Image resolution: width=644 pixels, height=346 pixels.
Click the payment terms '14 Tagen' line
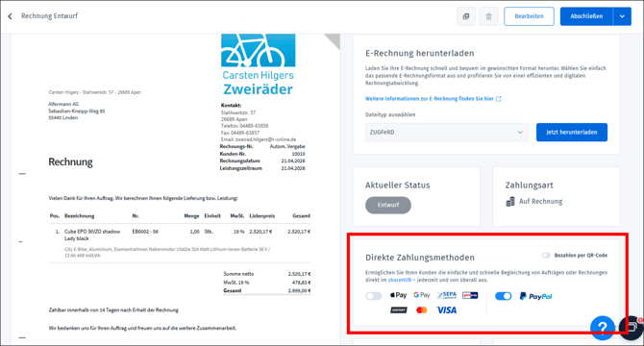pyautogui.click(x=113, y=310)
